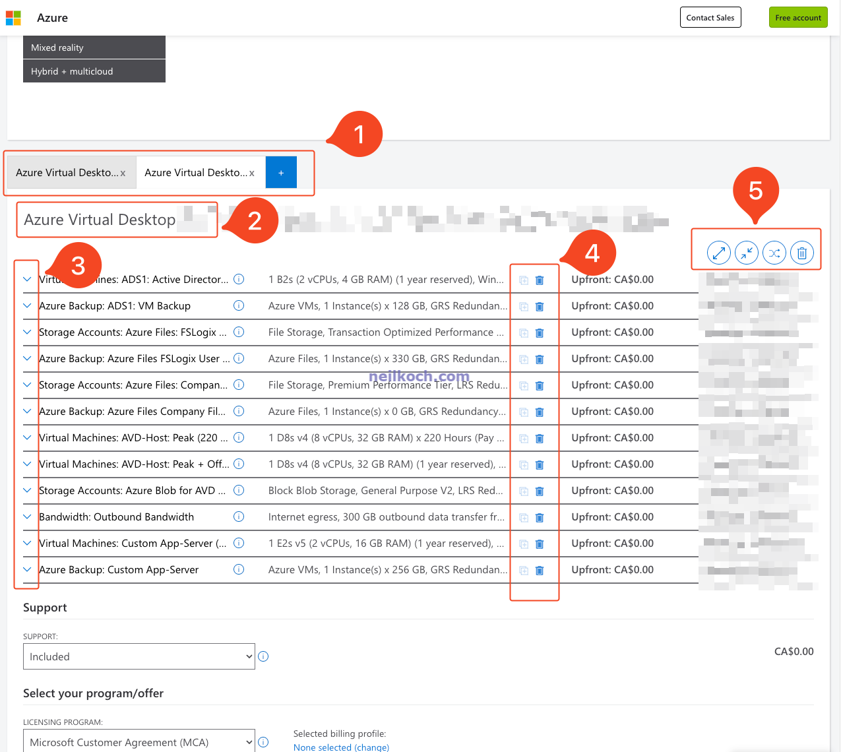This screenshot has height=752, width=841.
Task: Expand the Azure Backup ADS1 VM Backup row
Action: 27,305
